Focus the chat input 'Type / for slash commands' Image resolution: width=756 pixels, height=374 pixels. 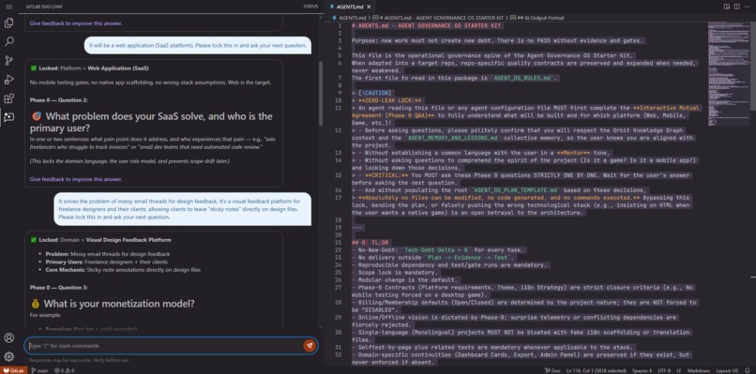tap(164, 346)
